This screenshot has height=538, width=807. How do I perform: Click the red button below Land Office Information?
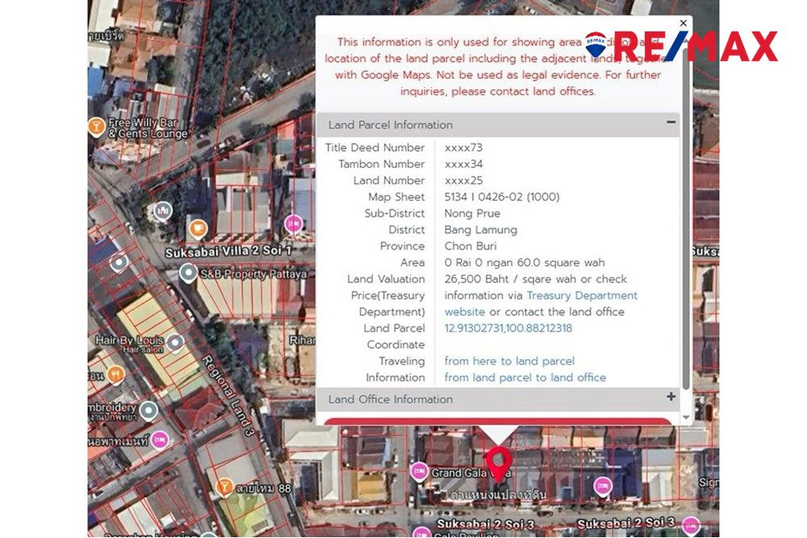496,421
